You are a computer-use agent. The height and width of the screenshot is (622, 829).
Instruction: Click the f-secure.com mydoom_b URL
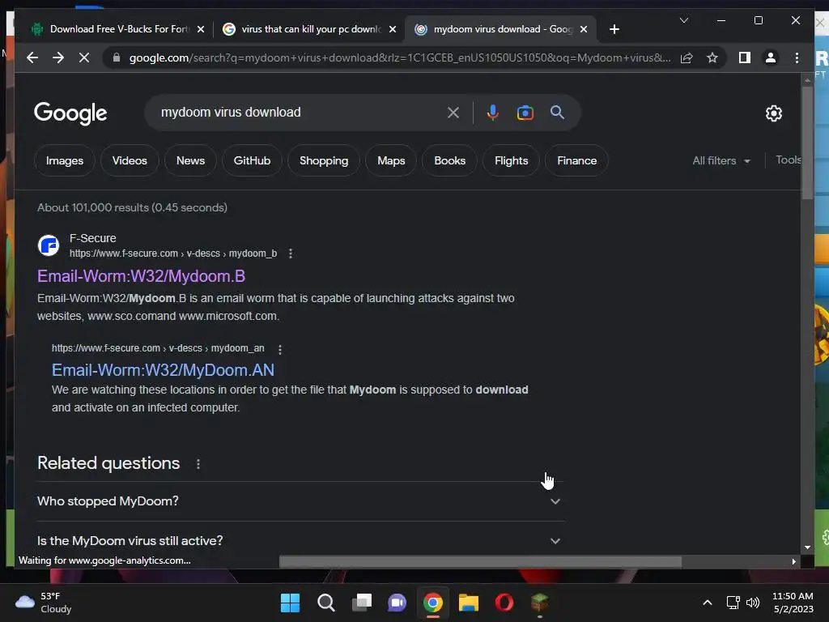[173, 253]
